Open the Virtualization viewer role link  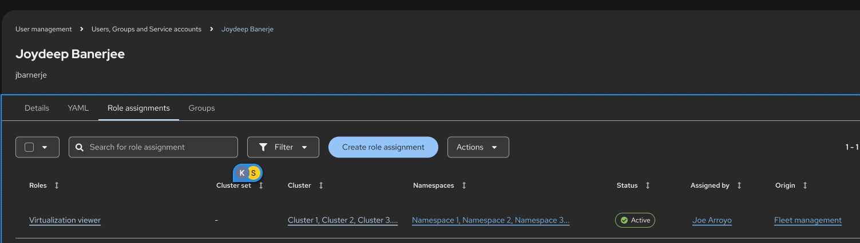65,220
